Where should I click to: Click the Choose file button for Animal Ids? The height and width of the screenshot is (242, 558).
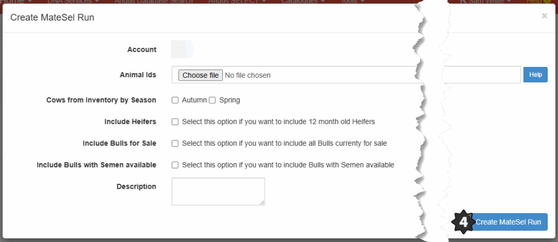coord(201,75)
